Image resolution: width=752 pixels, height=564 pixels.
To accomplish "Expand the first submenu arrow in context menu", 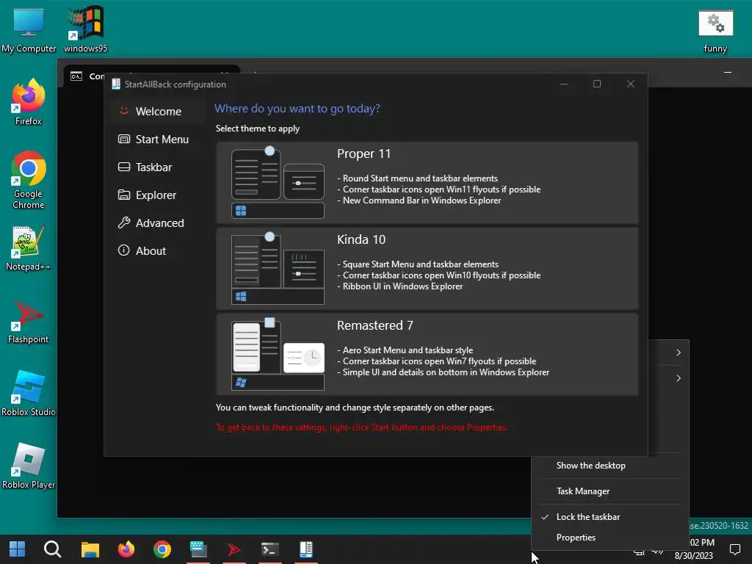I will coord(678,352).
